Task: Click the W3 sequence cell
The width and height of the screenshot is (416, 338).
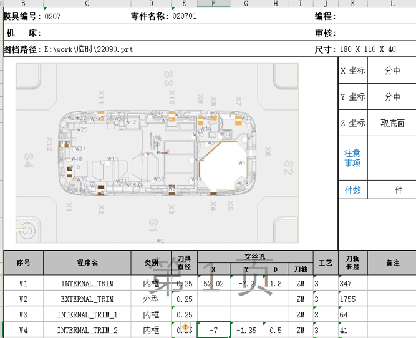Action: (x=23, y=315)
